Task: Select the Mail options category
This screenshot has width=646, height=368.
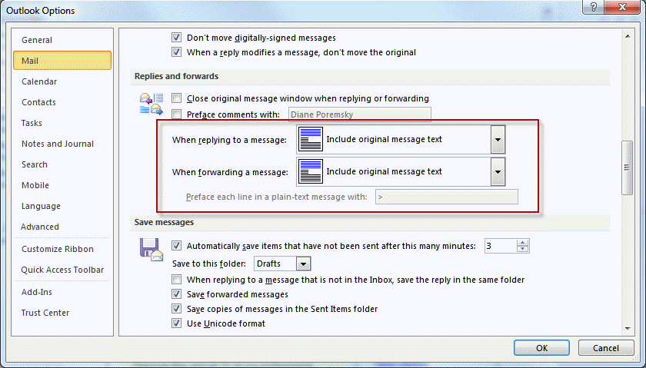Action: tap(62, 61)
